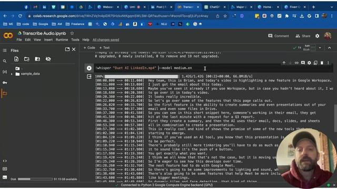
Task: Open a new browser tab
Action: [x=314, y=7]
